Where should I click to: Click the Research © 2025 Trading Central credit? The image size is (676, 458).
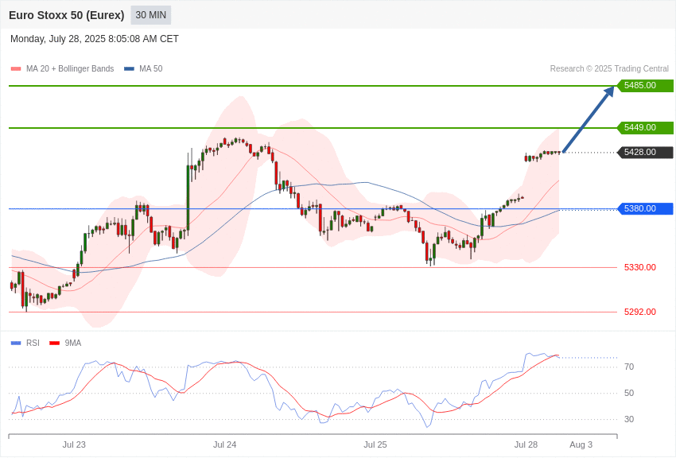(609, 69)
